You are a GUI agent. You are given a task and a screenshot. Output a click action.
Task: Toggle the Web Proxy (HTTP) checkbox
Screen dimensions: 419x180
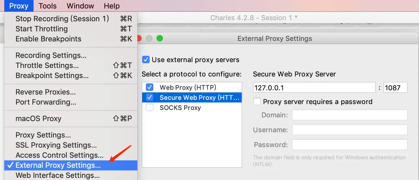(x=150, y=87)
